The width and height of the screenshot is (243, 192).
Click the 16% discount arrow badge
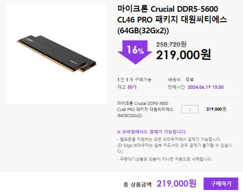135,52
